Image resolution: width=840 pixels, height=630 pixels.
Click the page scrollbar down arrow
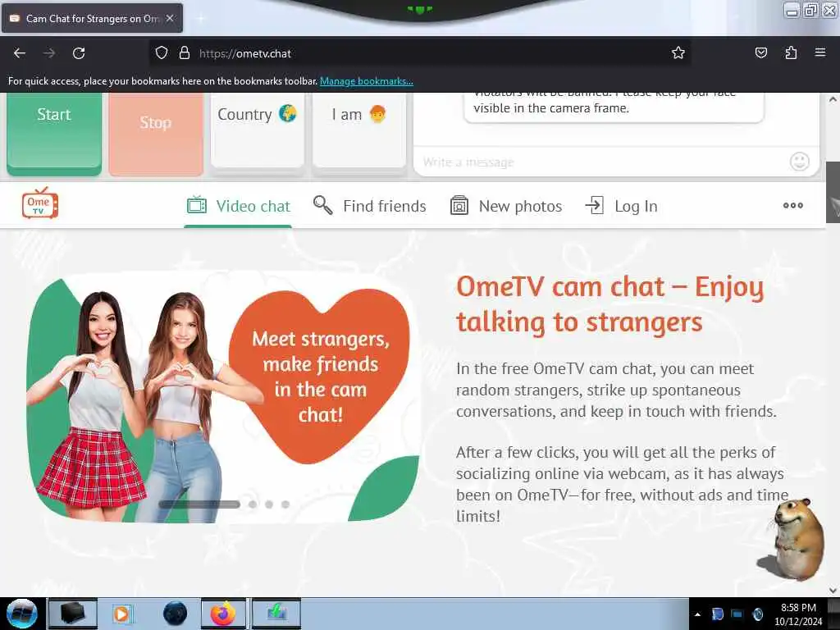point(833,591)
